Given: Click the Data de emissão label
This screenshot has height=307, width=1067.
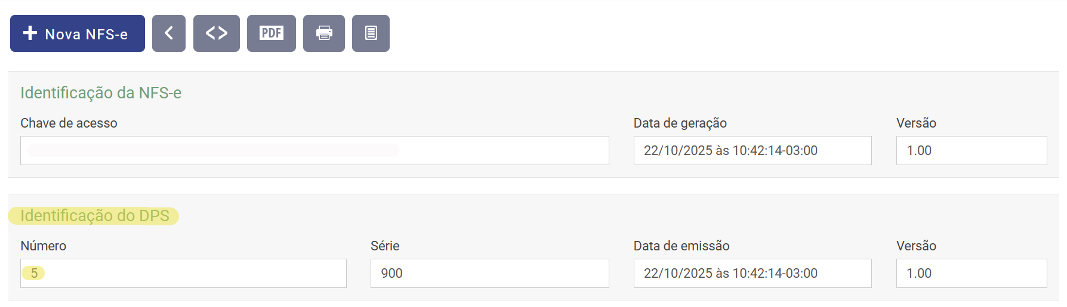Looking at the screenshot, I should click(x=681, y=246).
